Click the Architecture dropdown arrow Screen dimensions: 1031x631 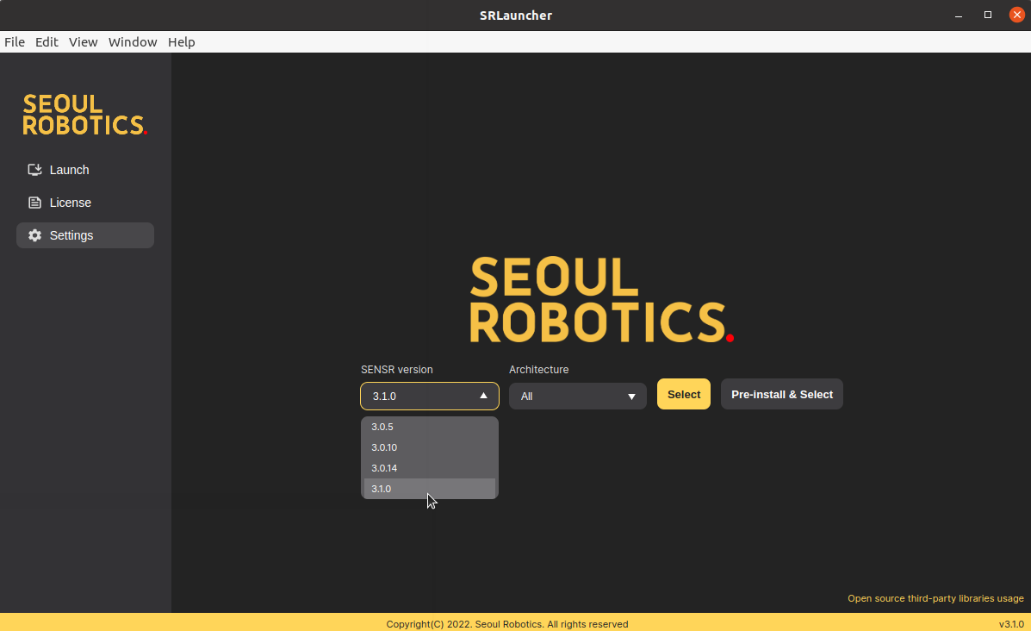tap(631, 397)
